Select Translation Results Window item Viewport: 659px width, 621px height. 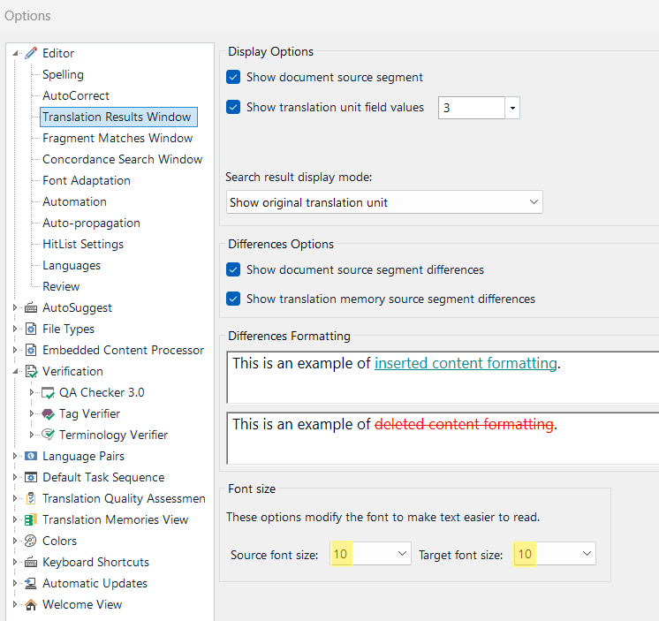pyautogui.click(x=118, y=117)
